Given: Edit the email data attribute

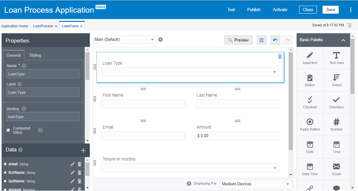Looking at the screenshot, I should coord(72,164).
